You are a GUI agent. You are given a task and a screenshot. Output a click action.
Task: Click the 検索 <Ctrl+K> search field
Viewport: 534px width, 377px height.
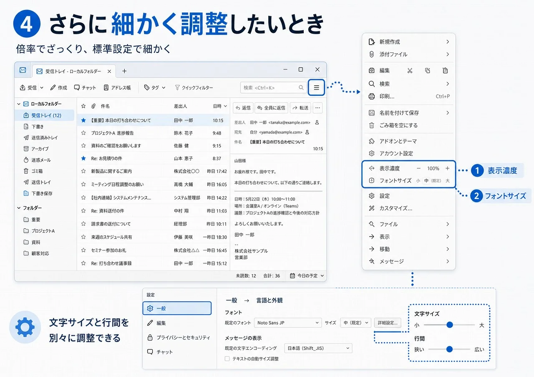(x=273, y=87)
